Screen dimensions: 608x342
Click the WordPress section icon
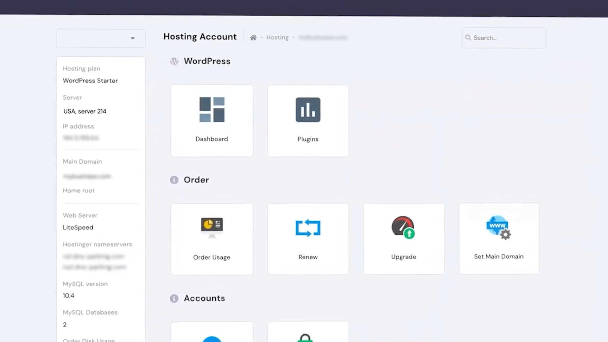coord(174,62)
